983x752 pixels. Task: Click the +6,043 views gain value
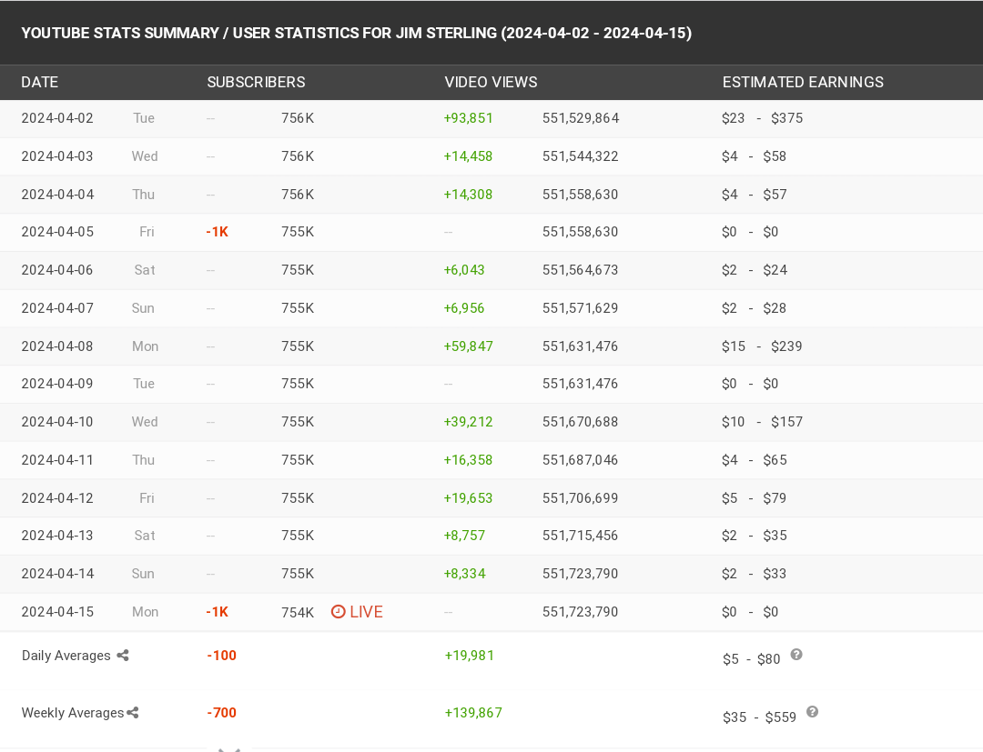coord(464,270)
